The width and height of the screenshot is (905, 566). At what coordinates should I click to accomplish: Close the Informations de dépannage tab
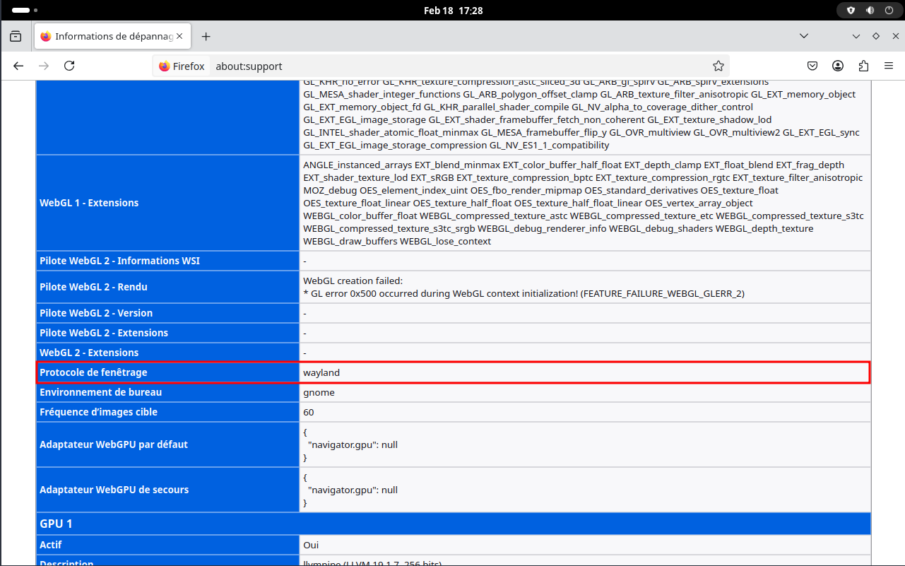[180, 36]
